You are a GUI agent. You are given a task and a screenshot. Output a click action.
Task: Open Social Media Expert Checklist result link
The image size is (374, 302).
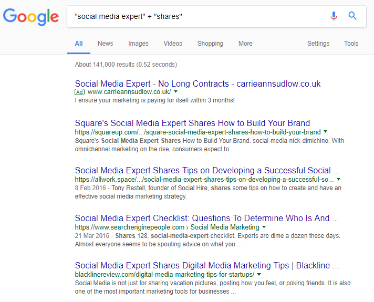202,218
